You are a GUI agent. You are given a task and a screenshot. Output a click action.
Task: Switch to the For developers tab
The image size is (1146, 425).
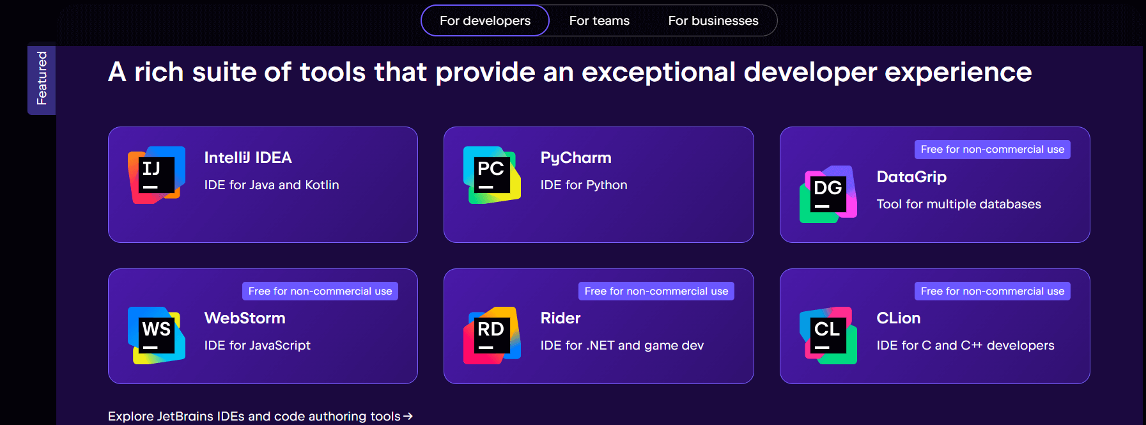(x=485, y=20)
